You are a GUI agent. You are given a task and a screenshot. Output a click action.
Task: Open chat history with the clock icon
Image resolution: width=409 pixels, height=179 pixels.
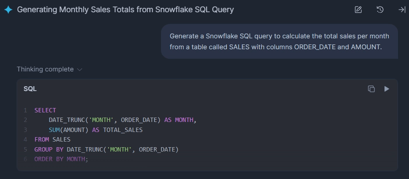click(380, 10)
